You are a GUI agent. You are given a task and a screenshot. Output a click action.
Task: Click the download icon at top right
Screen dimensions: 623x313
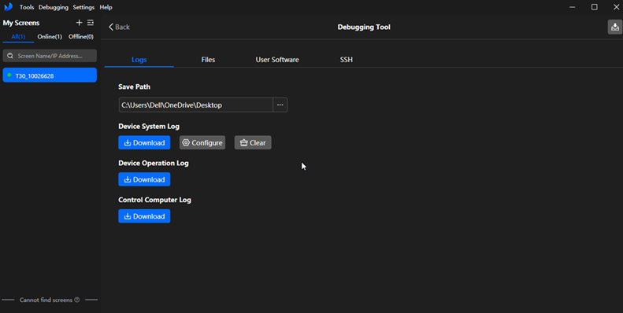click(614, 27)
